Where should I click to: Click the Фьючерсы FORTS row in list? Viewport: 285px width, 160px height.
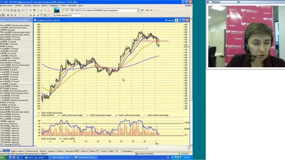(x=10, y=145)
